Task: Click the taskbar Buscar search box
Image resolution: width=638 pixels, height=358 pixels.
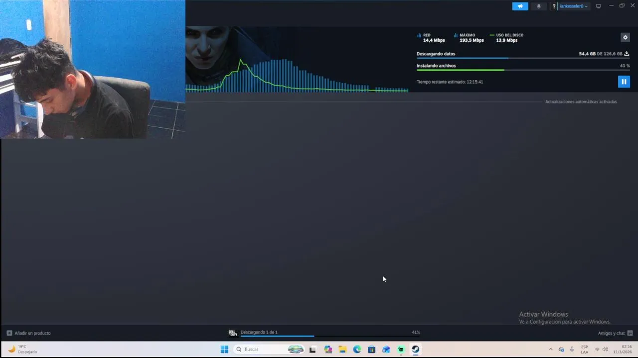Action: tap(269, 349)
